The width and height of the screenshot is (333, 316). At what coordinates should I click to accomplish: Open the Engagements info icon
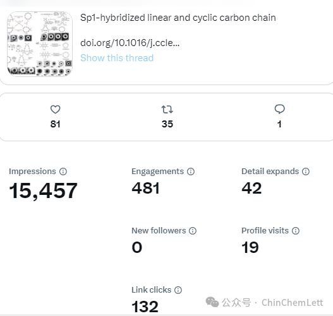(x=191, y=172)
